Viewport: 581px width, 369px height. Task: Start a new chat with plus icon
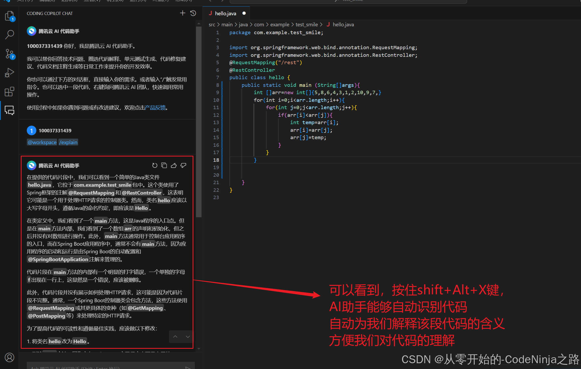(183, 13)
